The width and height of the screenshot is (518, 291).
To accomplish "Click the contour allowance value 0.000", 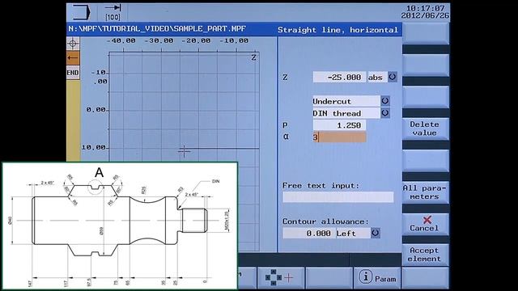I will [309, 233].
